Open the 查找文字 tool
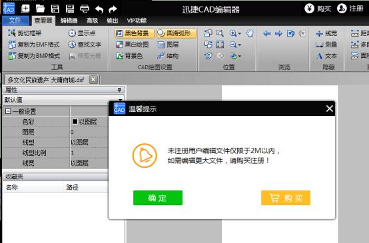369x243 pixels. point(85,45)
